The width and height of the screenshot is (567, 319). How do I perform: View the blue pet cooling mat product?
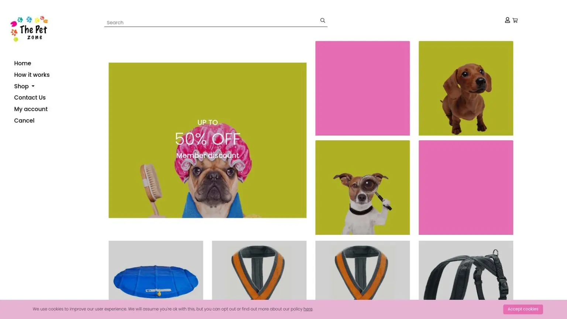[x=156, y=273]
